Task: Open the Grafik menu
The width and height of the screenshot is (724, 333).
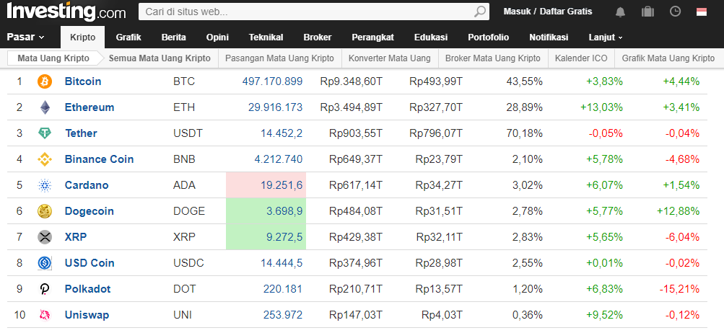Action: 128,37
